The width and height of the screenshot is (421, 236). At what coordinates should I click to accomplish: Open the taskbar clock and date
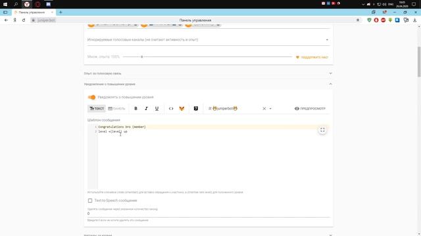click(x=402, y=5)
